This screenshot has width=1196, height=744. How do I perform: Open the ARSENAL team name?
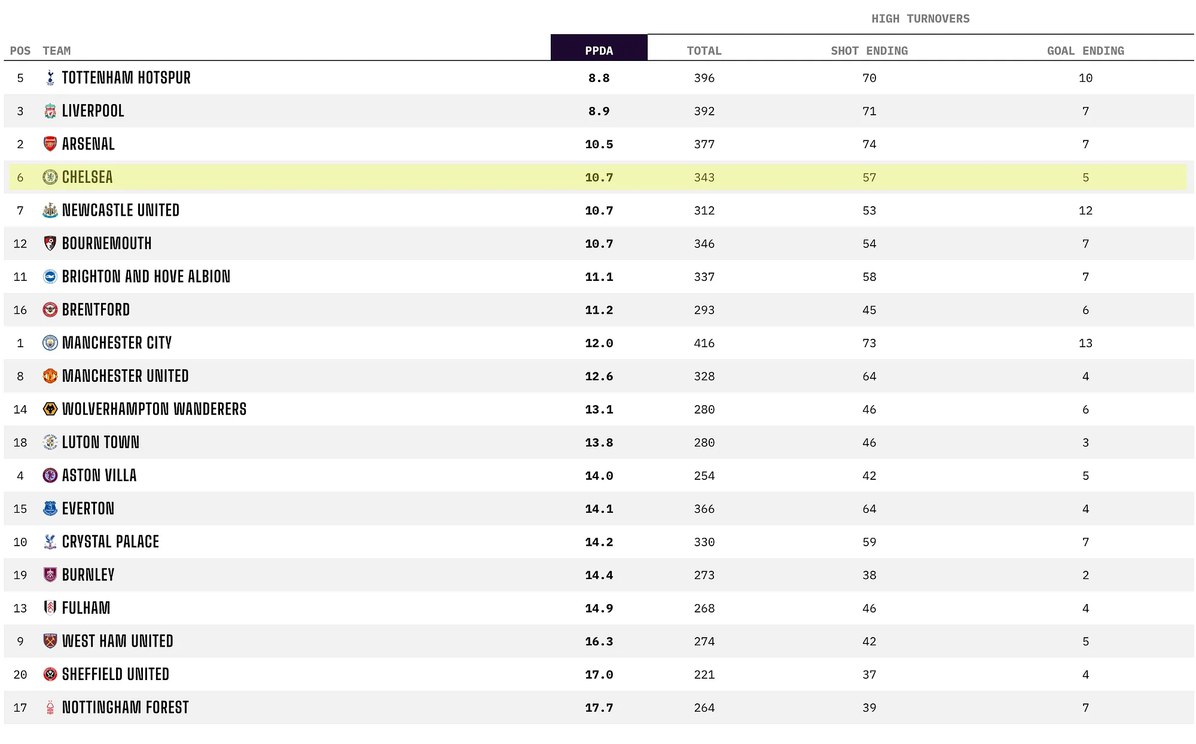click(x=89, y=144)
